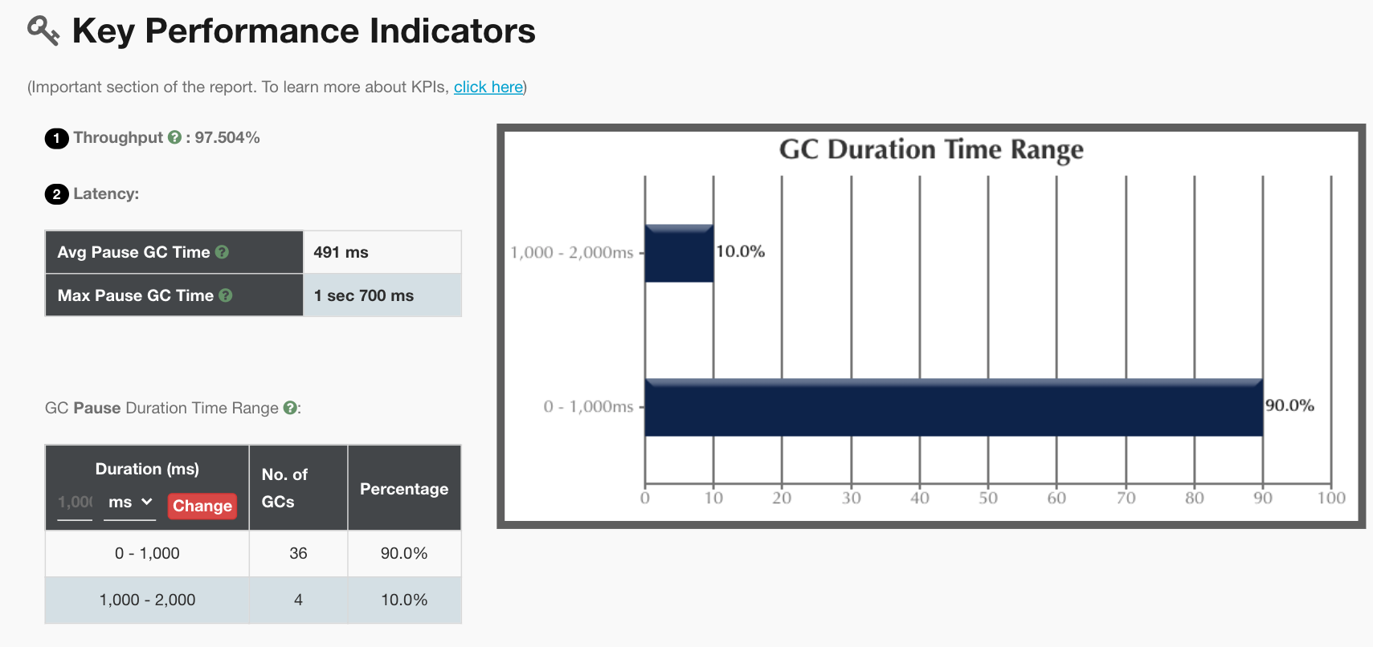This screenshot has height=647, width=1373.
Task: Click the Max Pause value 1 sec 700 ms
Action: (364, 295)
